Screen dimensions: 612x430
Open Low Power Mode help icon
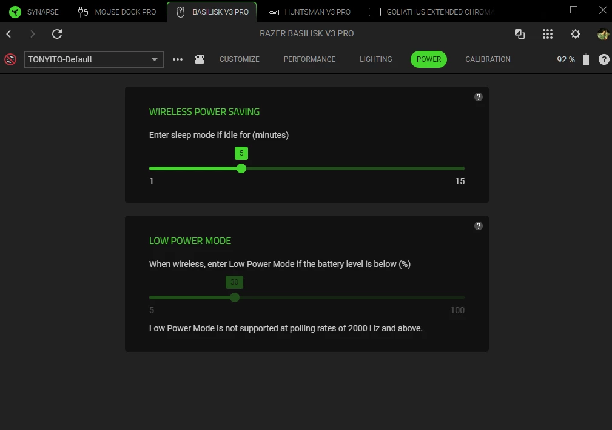[478, 226]
